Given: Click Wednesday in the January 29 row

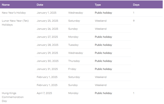Looking at the screenshot, I should tap(75, 53).
